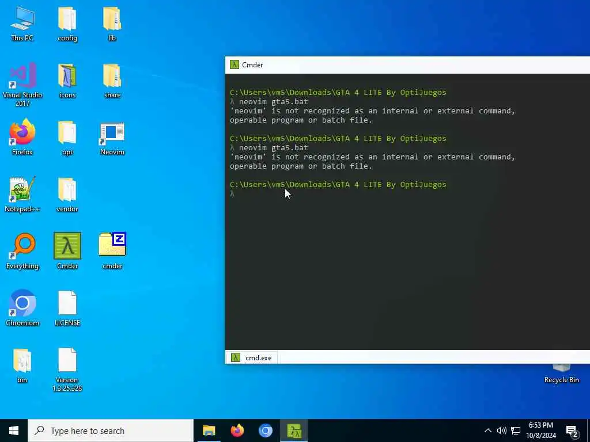Open Firefox from the taskbar
The height and width of the screenshot is (442, 590).
click(237, 430)
